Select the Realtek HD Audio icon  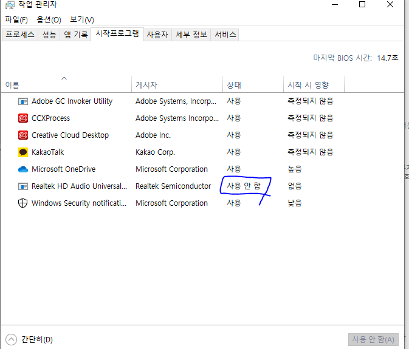23,186
